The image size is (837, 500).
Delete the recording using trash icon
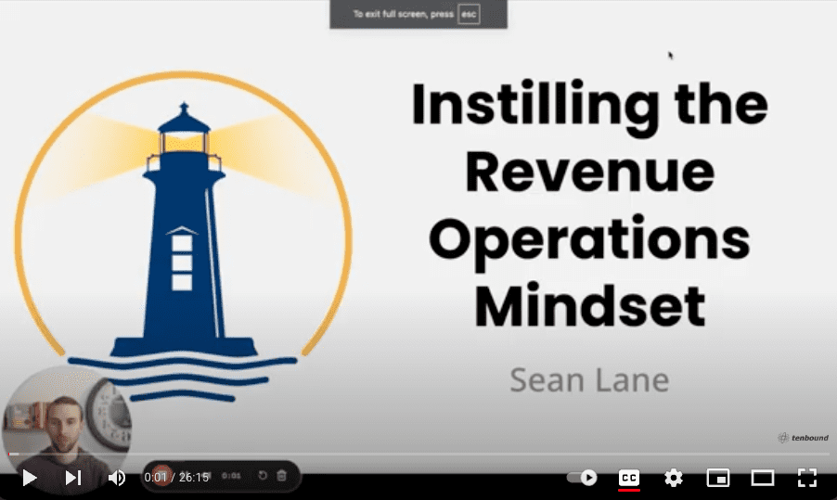coord(282,476)
